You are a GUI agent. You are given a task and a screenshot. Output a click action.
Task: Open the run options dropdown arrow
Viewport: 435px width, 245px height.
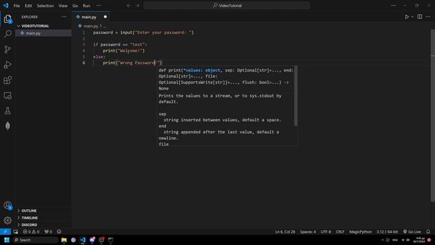(x=413, y=17)
